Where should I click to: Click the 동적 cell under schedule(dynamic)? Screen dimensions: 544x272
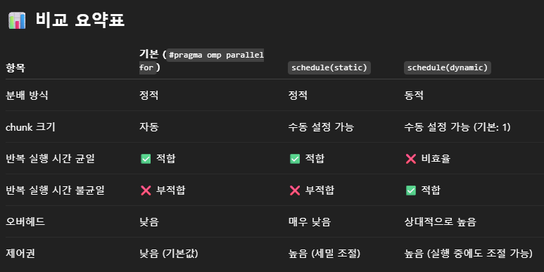coord(414,96)
